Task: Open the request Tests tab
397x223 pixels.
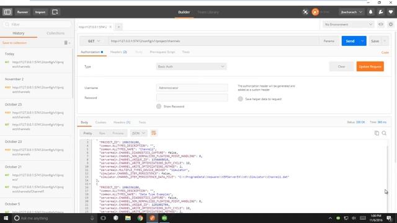Action: [x=186, y=52]
